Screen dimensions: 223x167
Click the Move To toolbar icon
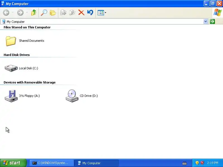point(63,13)
